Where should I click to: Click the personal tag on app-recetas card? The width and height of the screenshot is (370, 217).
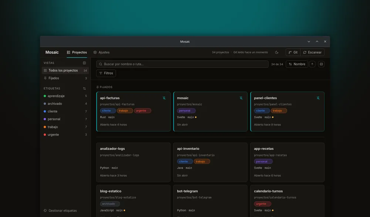tap(263, 161)
